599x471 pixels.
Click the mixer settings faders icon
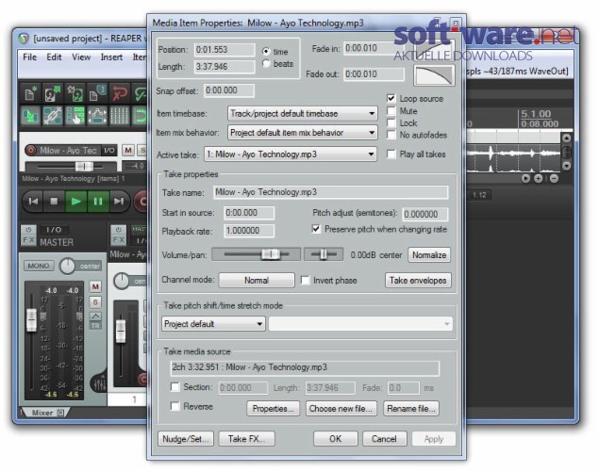[x=100, y=383]
